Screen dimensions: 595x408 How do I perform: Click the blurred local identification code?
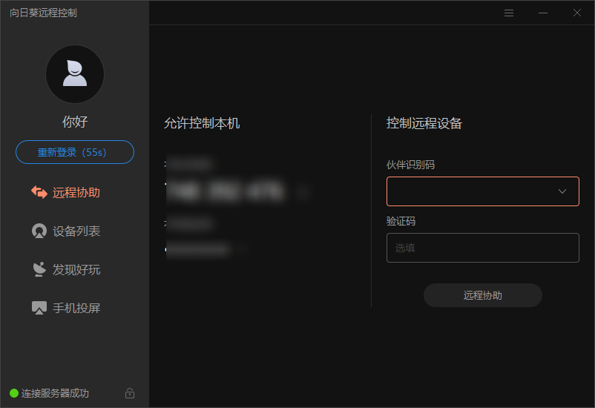(x=225, y=191)
